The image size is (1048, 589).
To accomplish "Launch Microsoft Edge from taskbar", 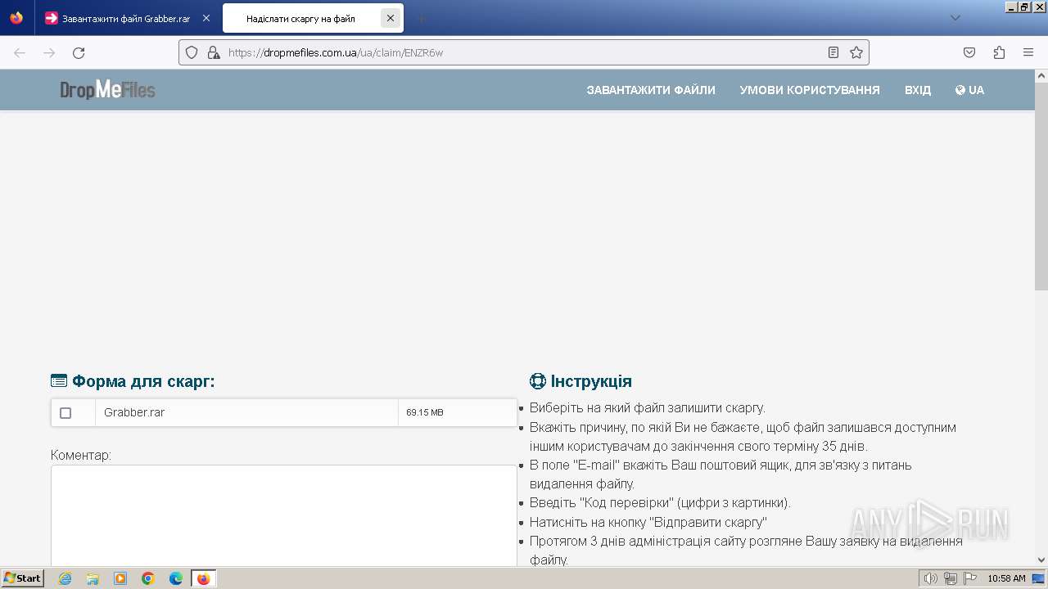I will tap(176, 578).
